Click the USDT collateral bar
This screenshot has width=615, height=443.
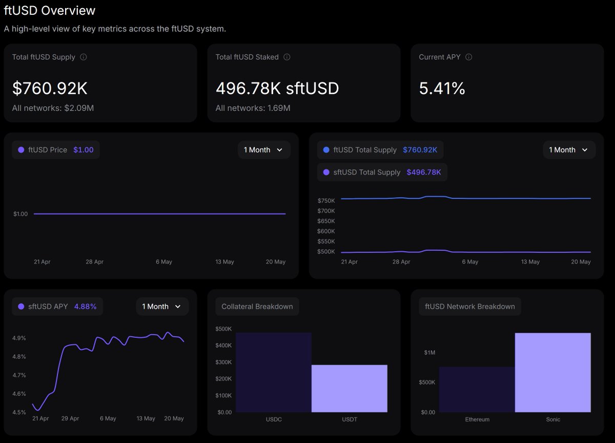tap(350, 388)
